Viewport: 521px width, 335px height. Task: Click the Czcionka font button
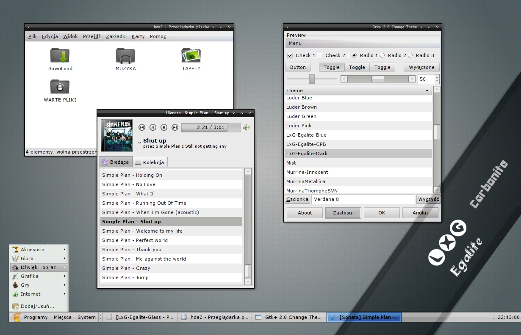tap(297, 199)
